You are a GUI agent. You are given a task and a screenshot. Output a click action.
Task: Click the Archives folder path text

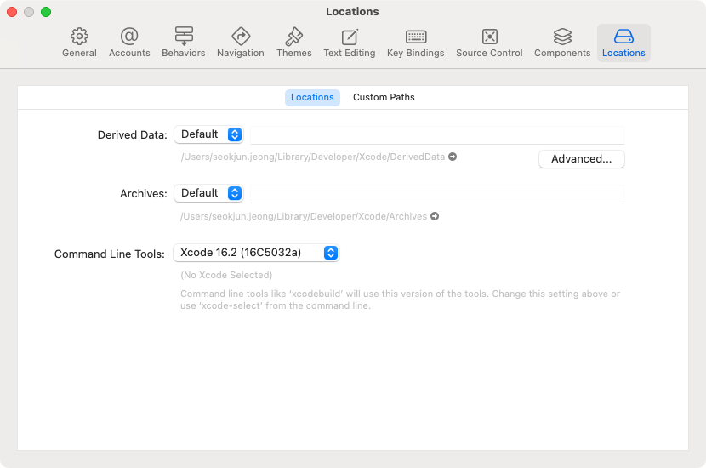click(304, 216)
